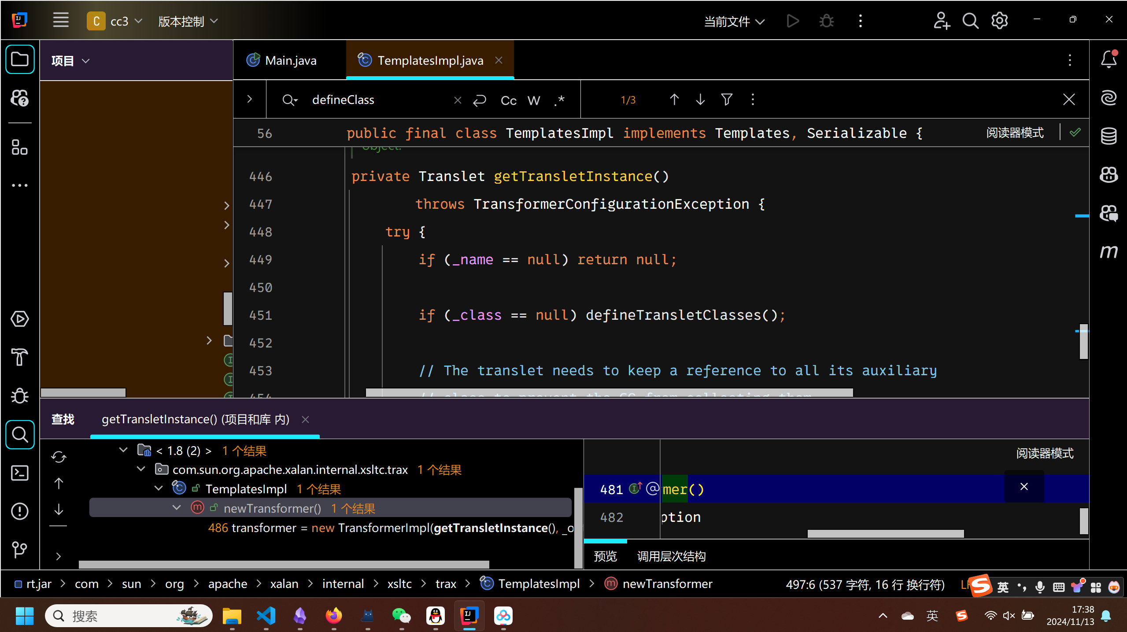Collapse the < 1.8 (2) > results node
The width and height of the screenshot is (1127, 632).
123,450
